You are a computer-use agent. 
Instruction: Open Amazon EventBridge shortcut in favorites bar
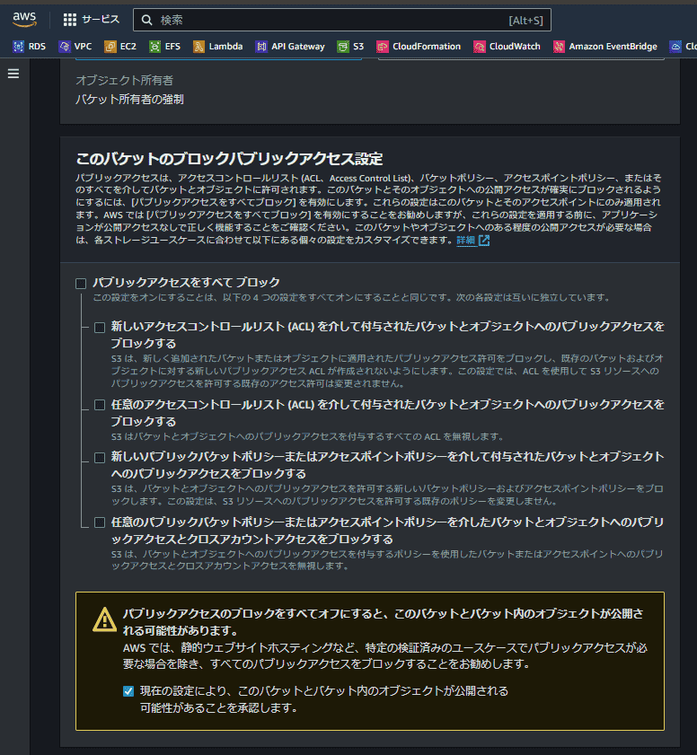(605, 47)
